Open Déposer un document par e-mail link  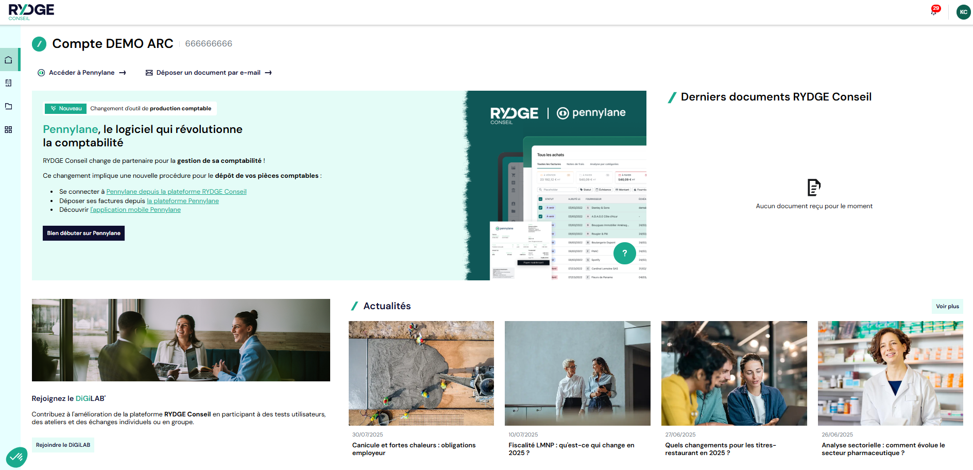click(209, 73)
